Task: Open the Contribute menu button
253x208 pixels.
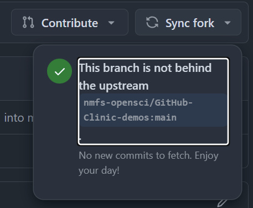Action: pyautogui.click(x=70, y=22)
